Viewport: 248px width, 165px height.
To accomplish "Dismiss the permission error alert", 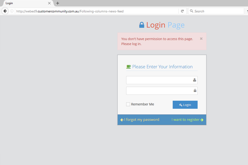I will coord(201,39).
